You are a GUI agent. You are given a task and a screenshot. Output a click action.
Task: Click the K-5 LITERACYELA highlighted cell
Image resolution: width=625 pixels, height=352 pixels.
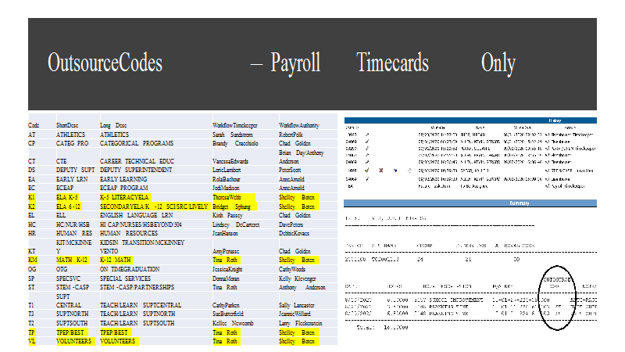coord(124,197)
